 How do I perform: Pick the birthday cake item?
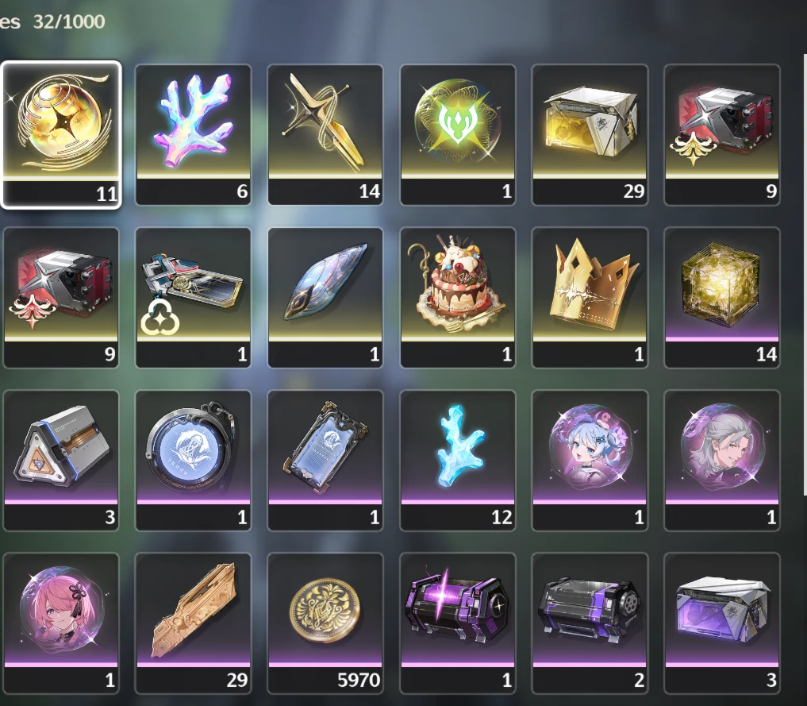458,298
